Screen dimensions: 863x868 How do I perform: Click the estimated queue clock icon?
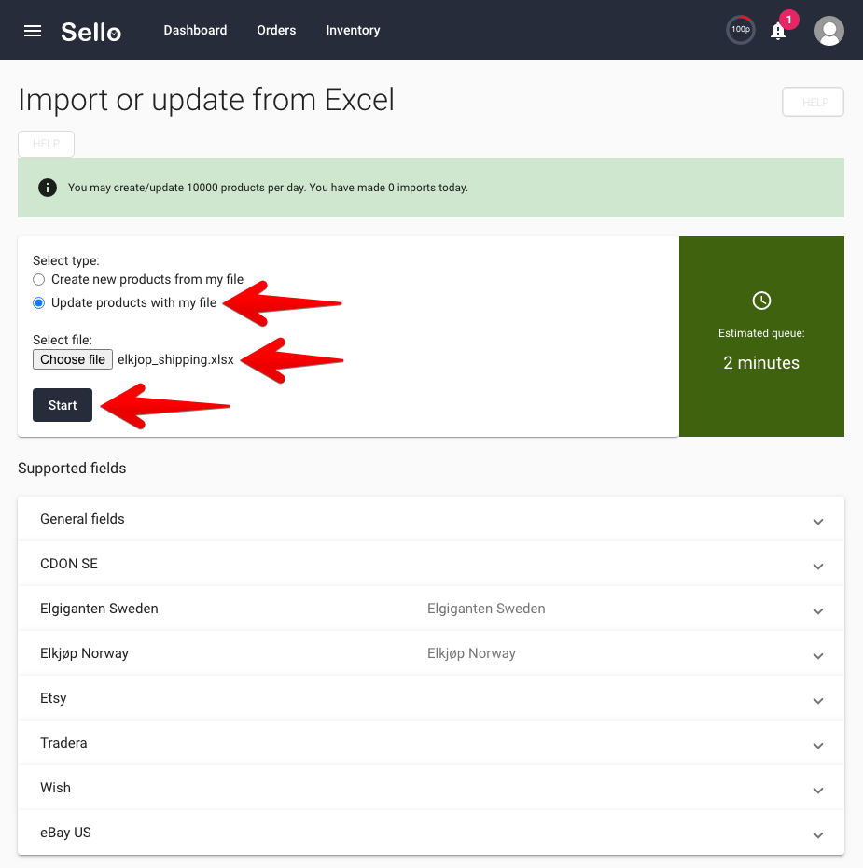[x=761, y=301]
